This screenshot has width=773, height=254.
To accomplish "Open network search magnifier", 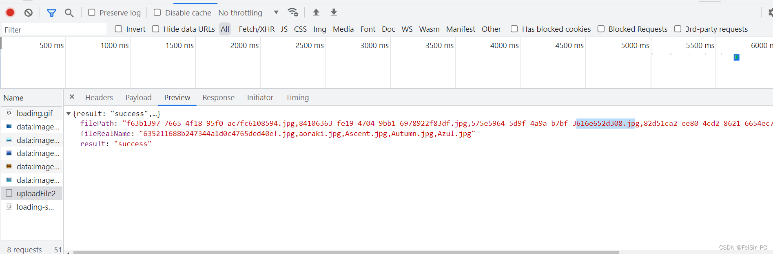I will [x=69, y=13].
